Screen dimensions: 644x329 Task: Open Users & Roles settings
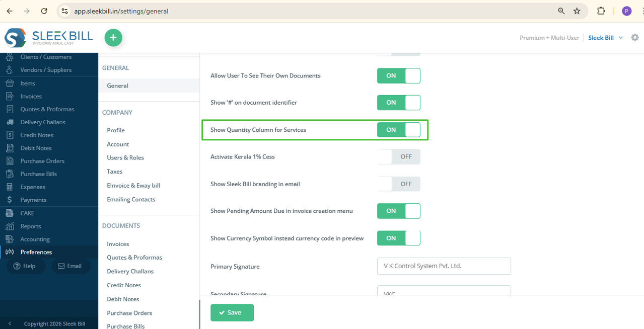(125, 157)
